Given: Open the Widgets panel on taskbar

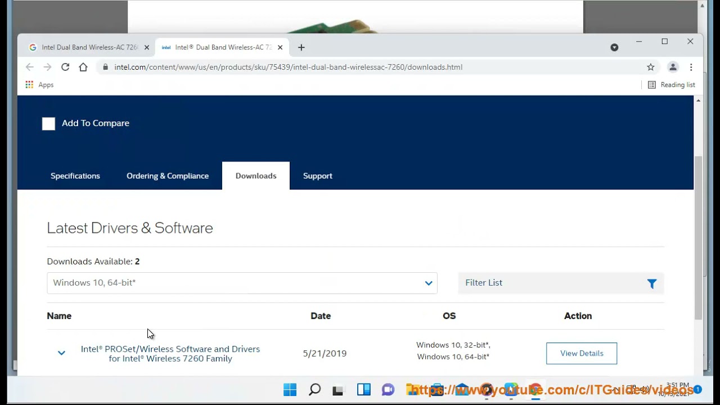Looking at the screenshot, I should click(364, 389).
